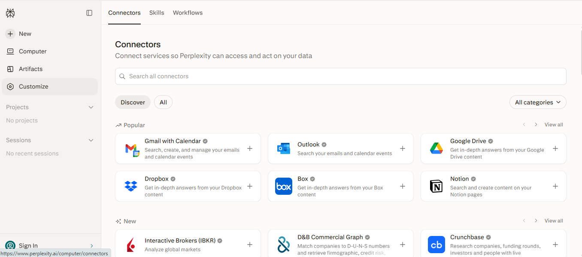582x257 pixels.
Task: Click the No projects text
Action: tap(22, 121)
